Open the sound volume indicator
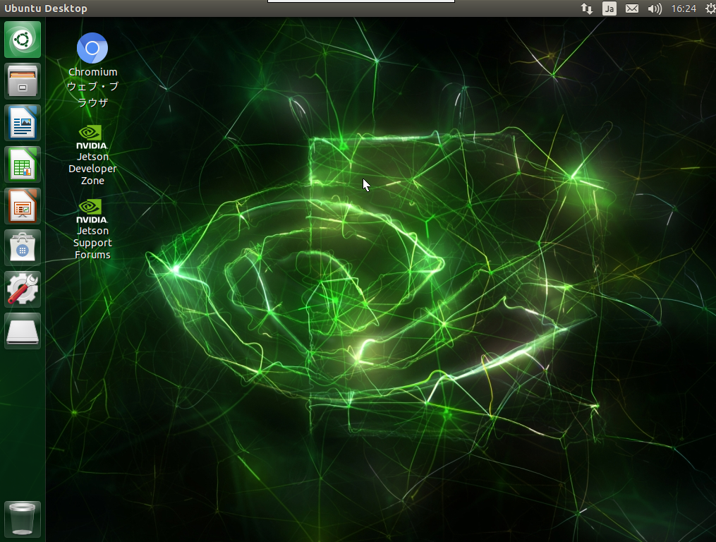 [655, 8]
